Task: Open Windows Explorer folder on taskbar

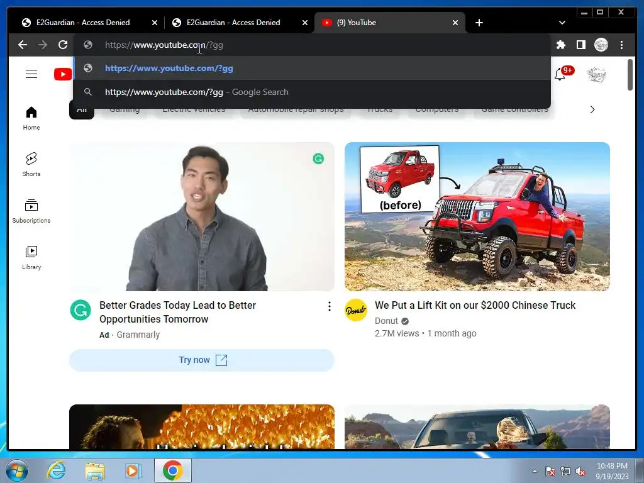Action: tap(95, 470)
